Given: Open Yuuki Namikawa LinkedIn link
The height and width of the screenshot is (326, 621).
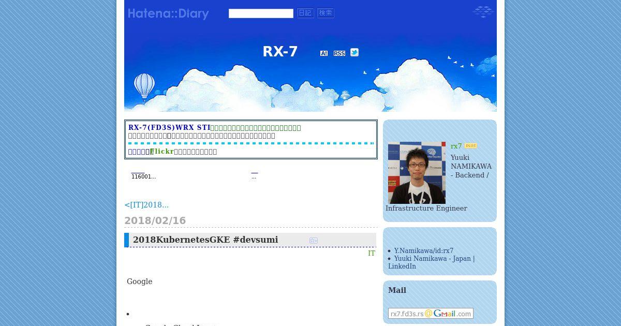Looking at the screenshot, I should (431, 262).
